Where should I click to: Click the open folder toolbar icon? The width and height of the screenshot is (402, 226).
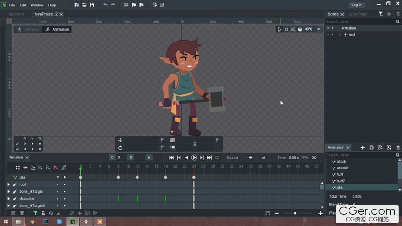(85, 5)
